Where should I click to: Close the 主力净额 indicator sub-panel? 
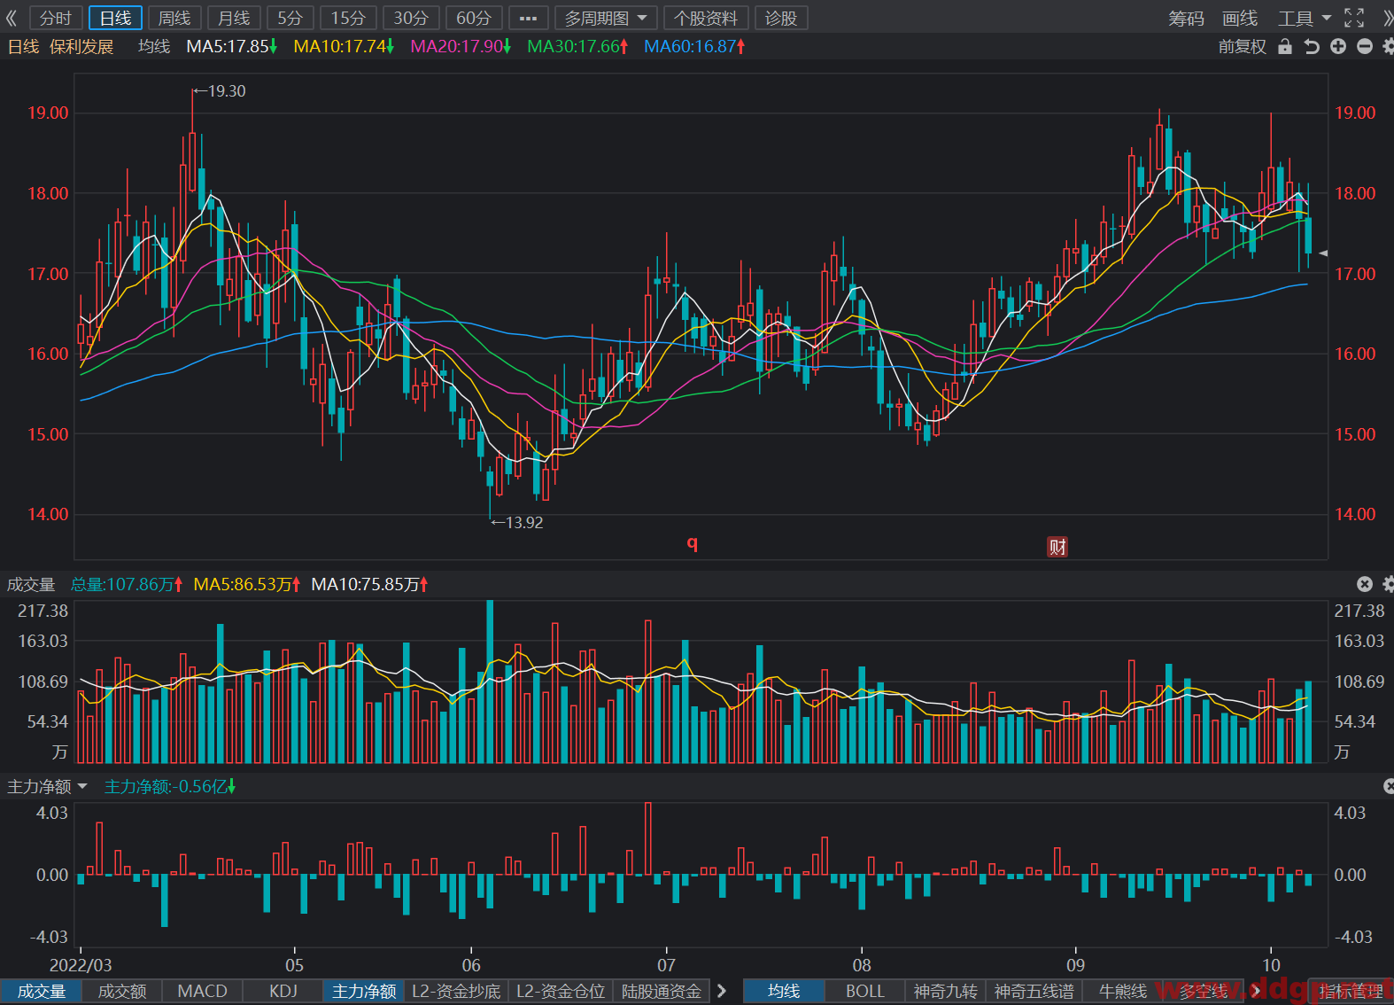coord(1389,786)
